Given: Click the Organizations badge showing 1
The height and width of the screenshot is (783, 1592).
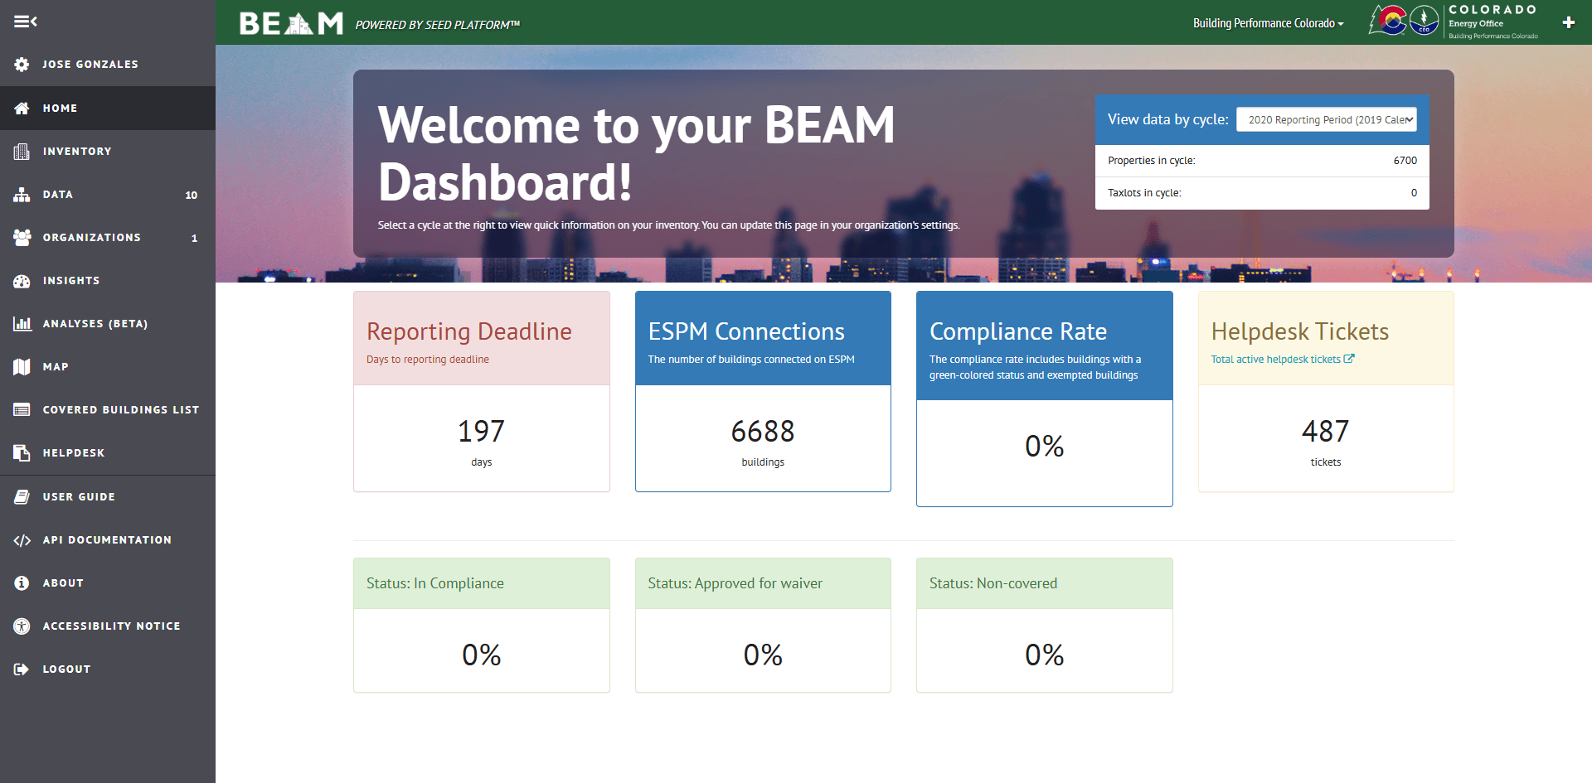Looking at the screenshot, I should point(195,239).
